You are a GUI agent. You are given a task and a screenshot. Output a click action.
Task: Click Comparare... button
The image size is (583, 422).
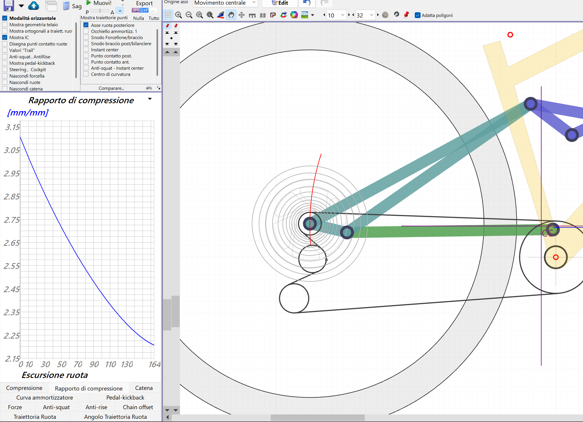111,88
